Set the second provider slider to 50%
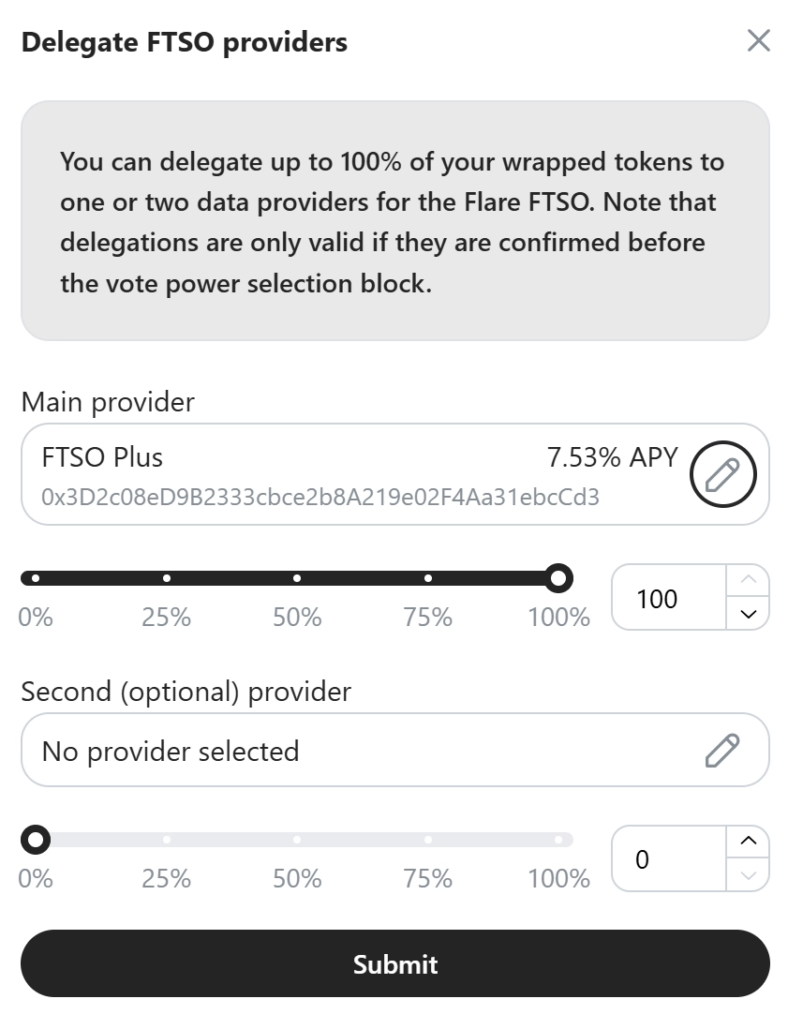This screenshot has height=1014, width=788. [297, 840]
